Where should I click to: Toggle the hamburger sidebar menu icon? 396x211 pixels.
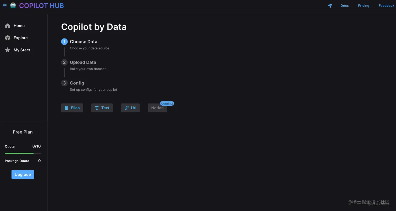click(4, 6)
